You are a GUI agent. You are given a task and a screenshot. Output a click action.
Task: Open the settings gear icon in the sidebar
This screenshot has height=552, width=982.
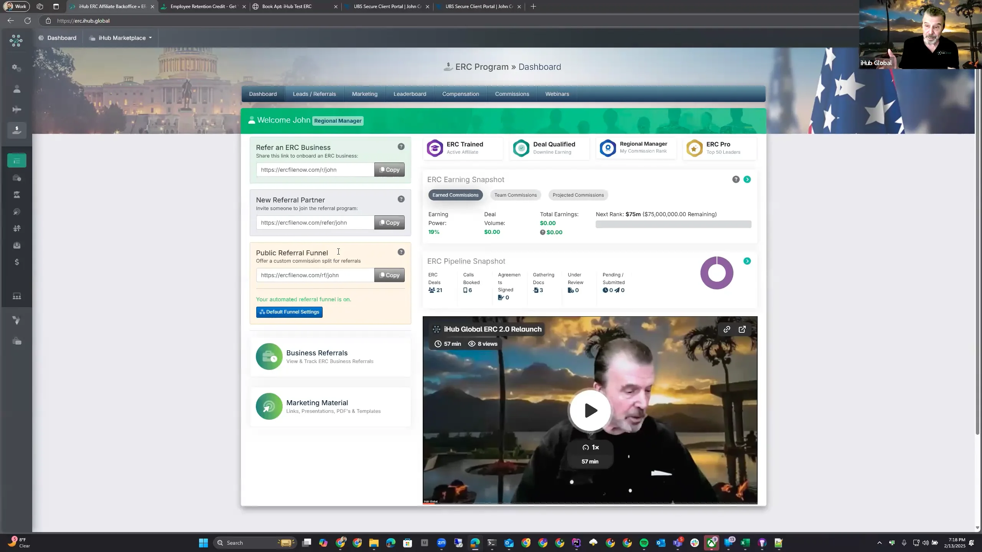tap(17, 67)
